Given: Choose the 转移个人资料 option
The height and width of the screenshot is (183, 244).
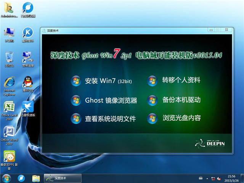Looking at the screenshot, I should click(x=174, y=80).
